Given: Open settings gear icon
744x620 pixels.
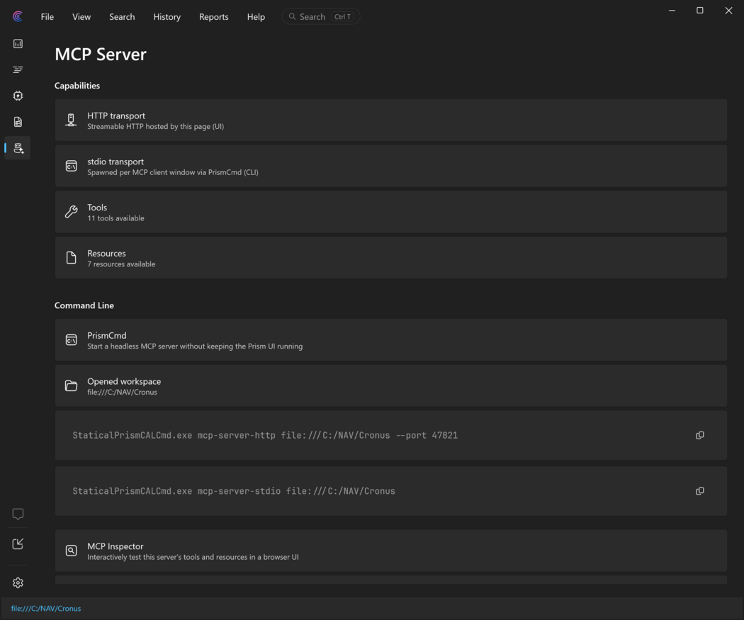Looking at the screenshot, I should pyautogui.click(x=18, y=582).
